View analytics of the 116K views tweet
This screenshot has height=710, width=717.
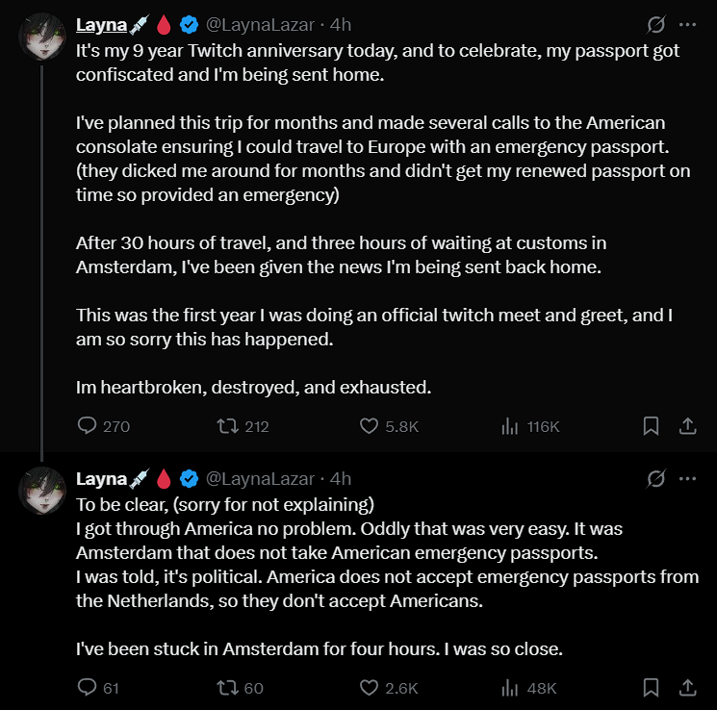coord(510,426)
